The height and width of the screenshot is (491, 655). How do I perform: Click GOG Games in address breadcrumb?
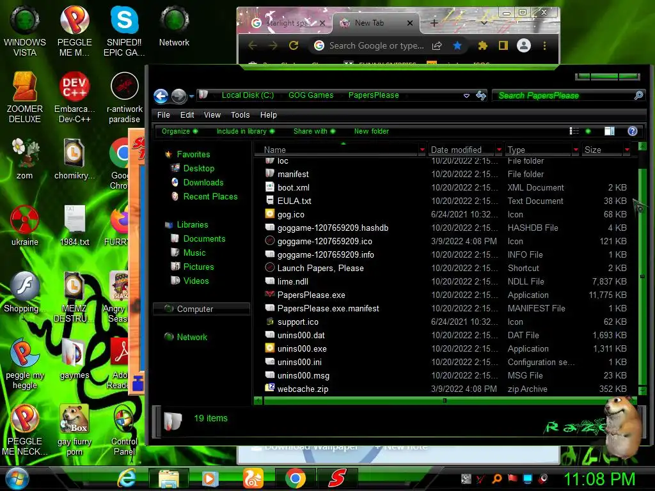[x=311, y=95]
